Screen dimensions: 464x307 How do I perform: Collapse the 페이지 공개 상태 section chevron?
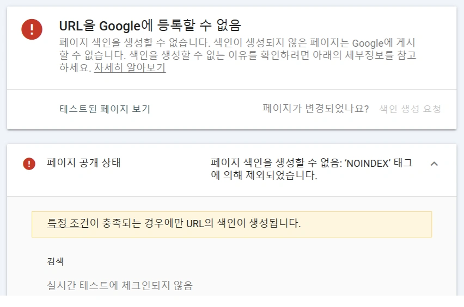pyautogui.click(x=434, y=164)
